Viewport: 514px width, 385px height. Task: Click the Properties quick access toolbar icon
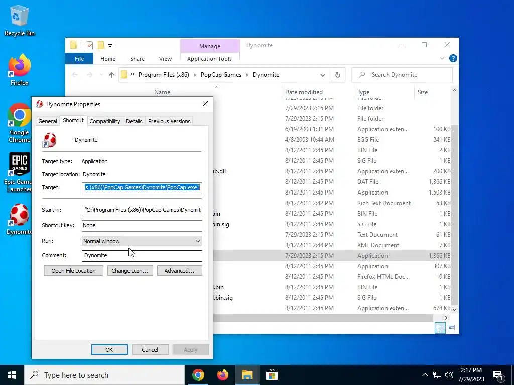(x=90, y=45)
